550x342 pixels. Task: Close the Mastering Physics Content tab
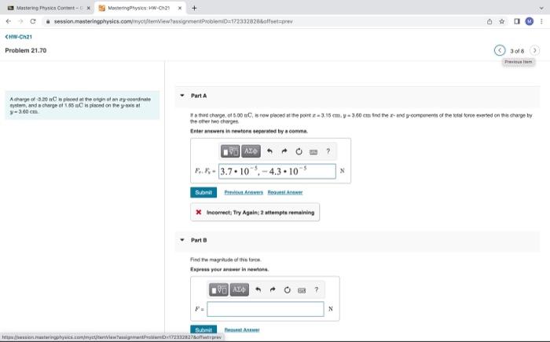88,8
